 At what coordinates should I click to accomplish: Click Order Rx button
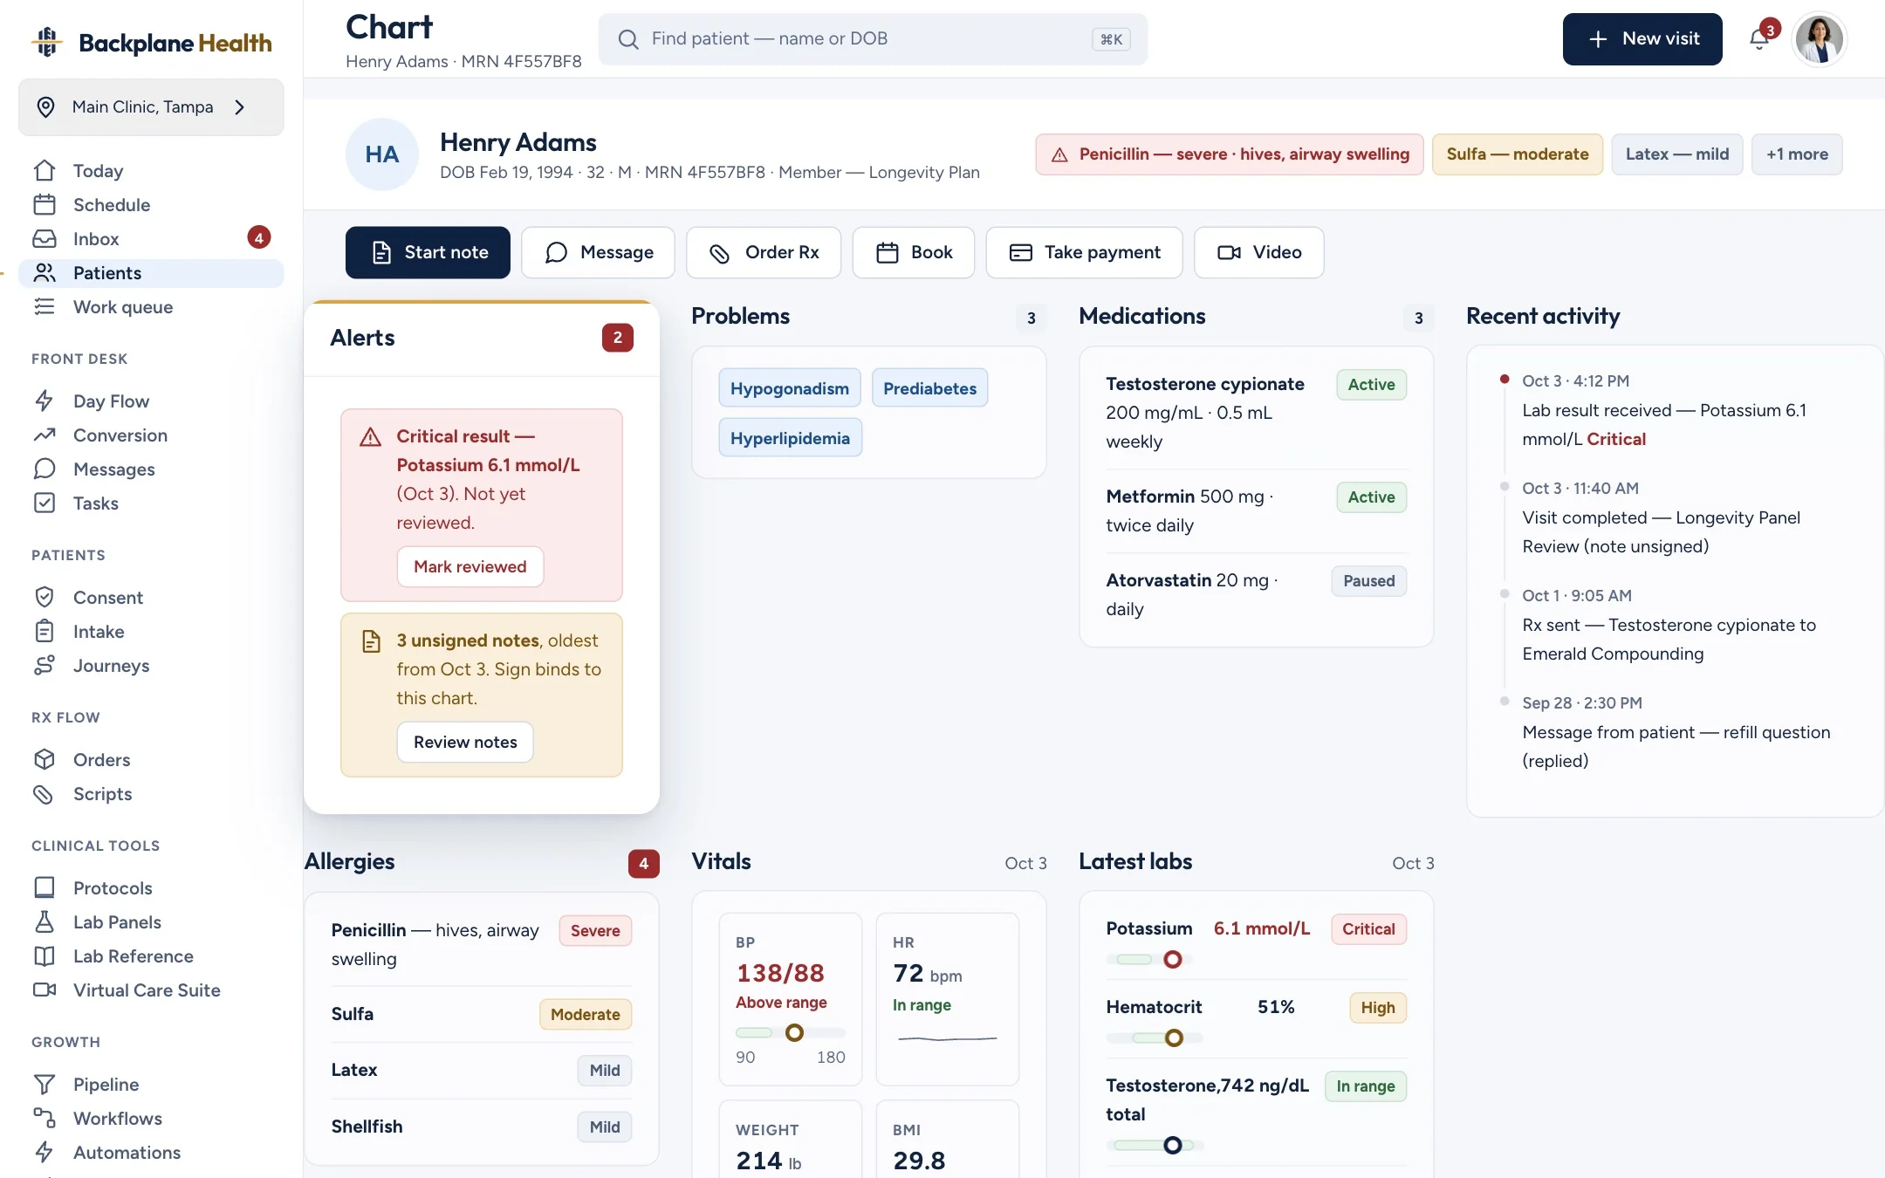click(764, 252)
